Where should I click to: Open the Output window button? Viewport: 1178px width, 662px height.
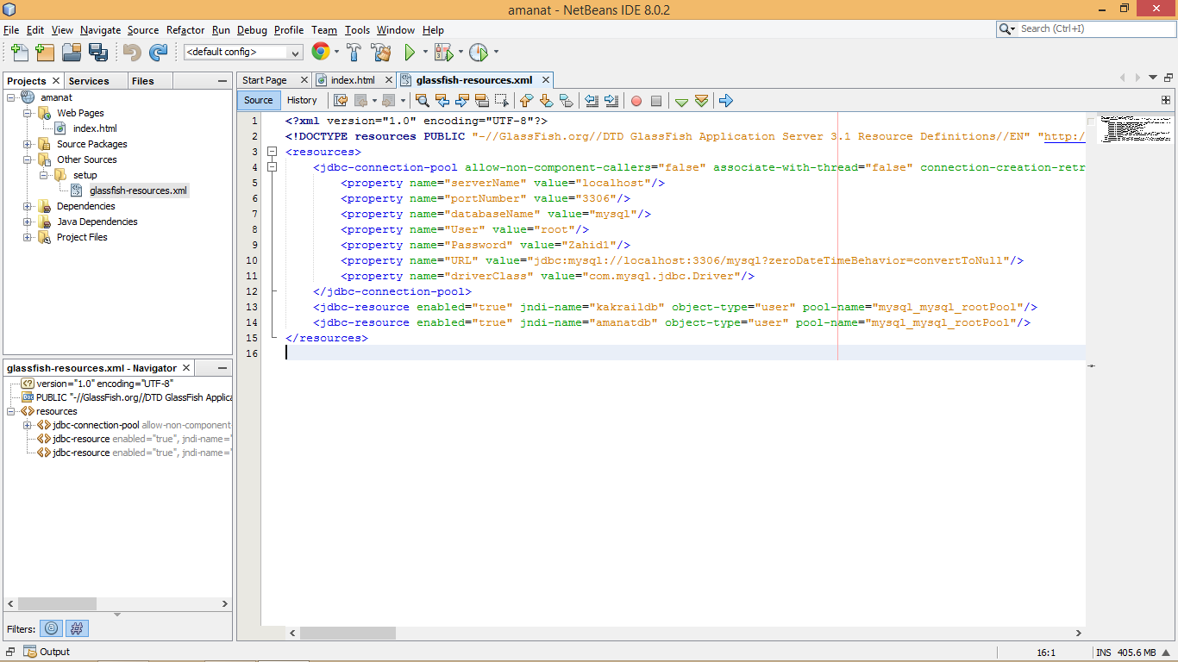pyautogui.click(x=47, y=652)
